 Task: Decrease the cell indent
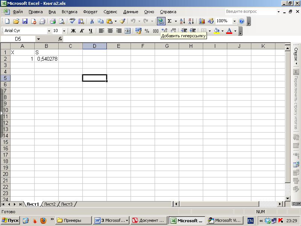pos(184,30)
